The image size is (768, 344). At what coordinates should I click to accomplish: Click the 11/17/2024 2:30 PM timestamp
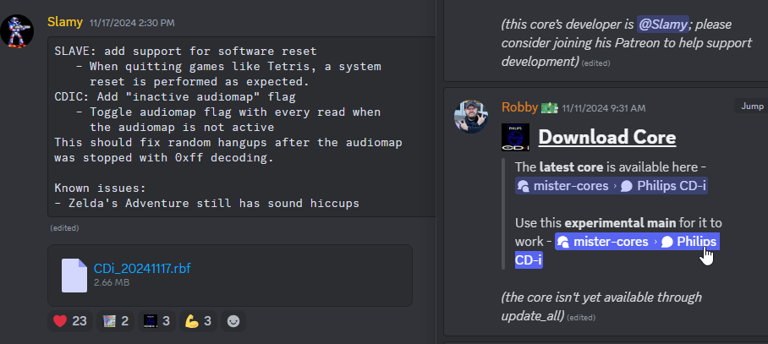132,23
